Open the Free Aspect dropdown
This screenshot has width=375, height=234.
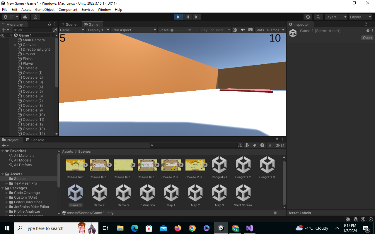click(x=134, y=30)
